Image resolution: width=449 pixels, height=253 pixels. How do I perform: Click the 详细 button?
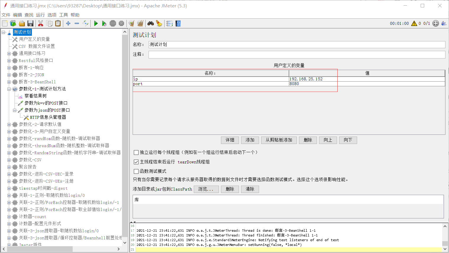[230, 140]
